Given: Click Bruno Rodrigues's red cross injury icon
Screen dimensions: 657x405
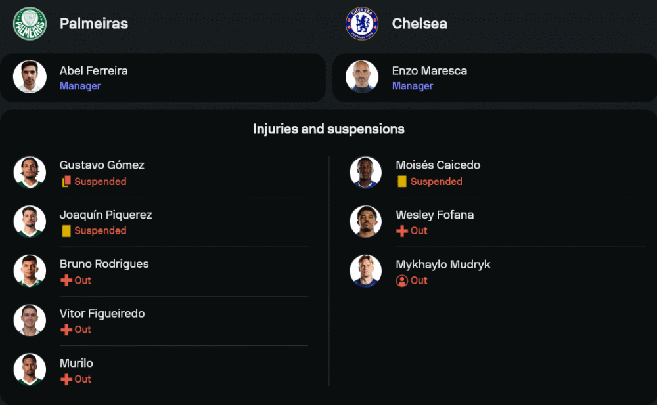Looking at the screenshot, I should [x=66, y=280].
